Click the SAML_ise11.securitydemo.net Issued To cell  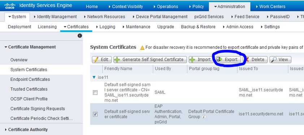(261, 92)
